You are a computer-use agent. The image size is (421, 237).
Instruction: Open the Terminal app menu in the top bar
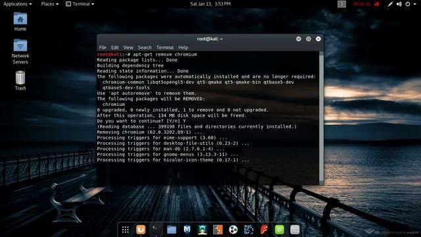click(80, 4)
